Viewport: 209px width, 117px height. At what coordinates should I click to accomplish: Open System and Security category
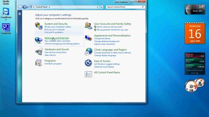(56, 24)
